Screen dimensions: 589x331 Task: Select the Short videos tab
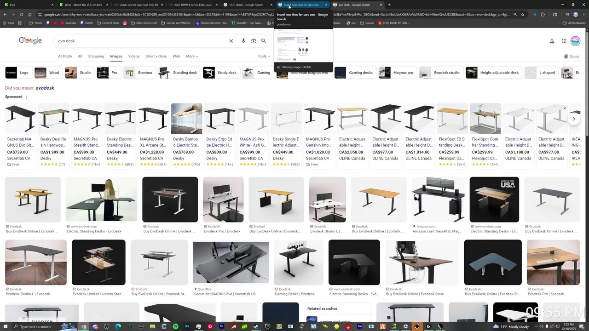click(156, 56)
